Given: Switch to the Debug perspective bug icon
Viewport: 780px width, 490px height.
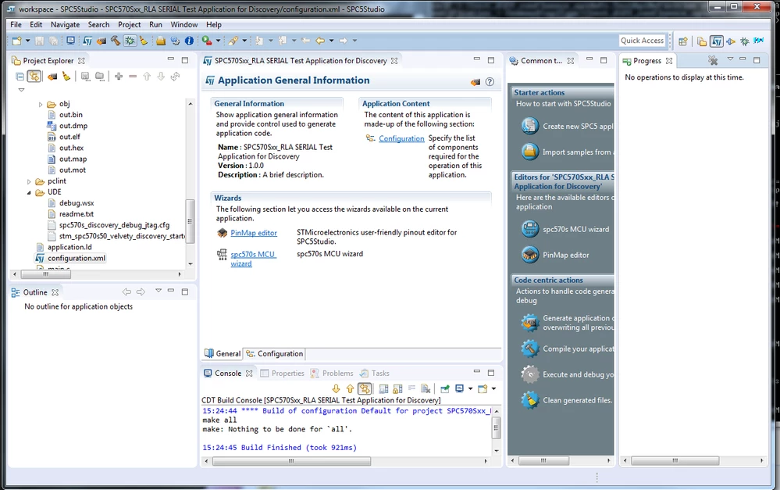Looking at the screenshot, I should (x=745, y=41).
